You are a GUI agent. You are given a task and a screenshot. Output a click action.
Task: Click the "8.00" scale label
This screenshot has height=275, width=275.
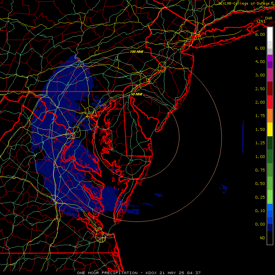(260, 34)
